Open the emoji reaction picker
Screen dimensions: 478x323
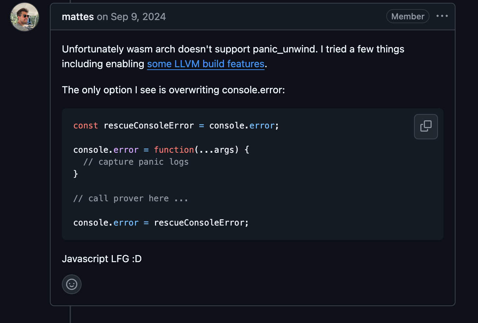pyautogui.click(x=72, y=284)
